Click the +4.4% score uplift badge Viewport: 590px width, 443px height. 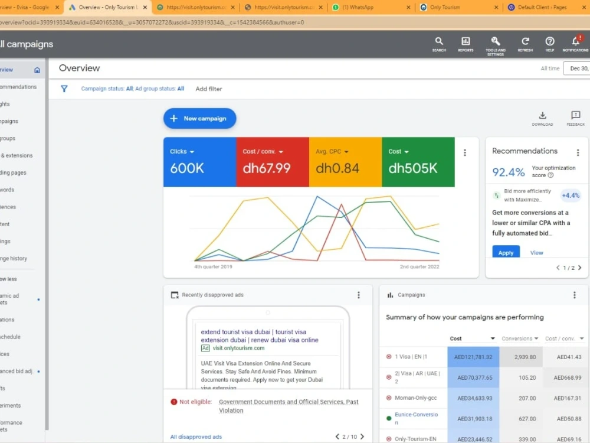570,196
